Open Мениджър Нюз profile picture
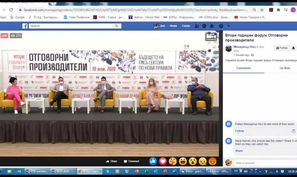The image size is (297, 177). [x=228, y=48]
